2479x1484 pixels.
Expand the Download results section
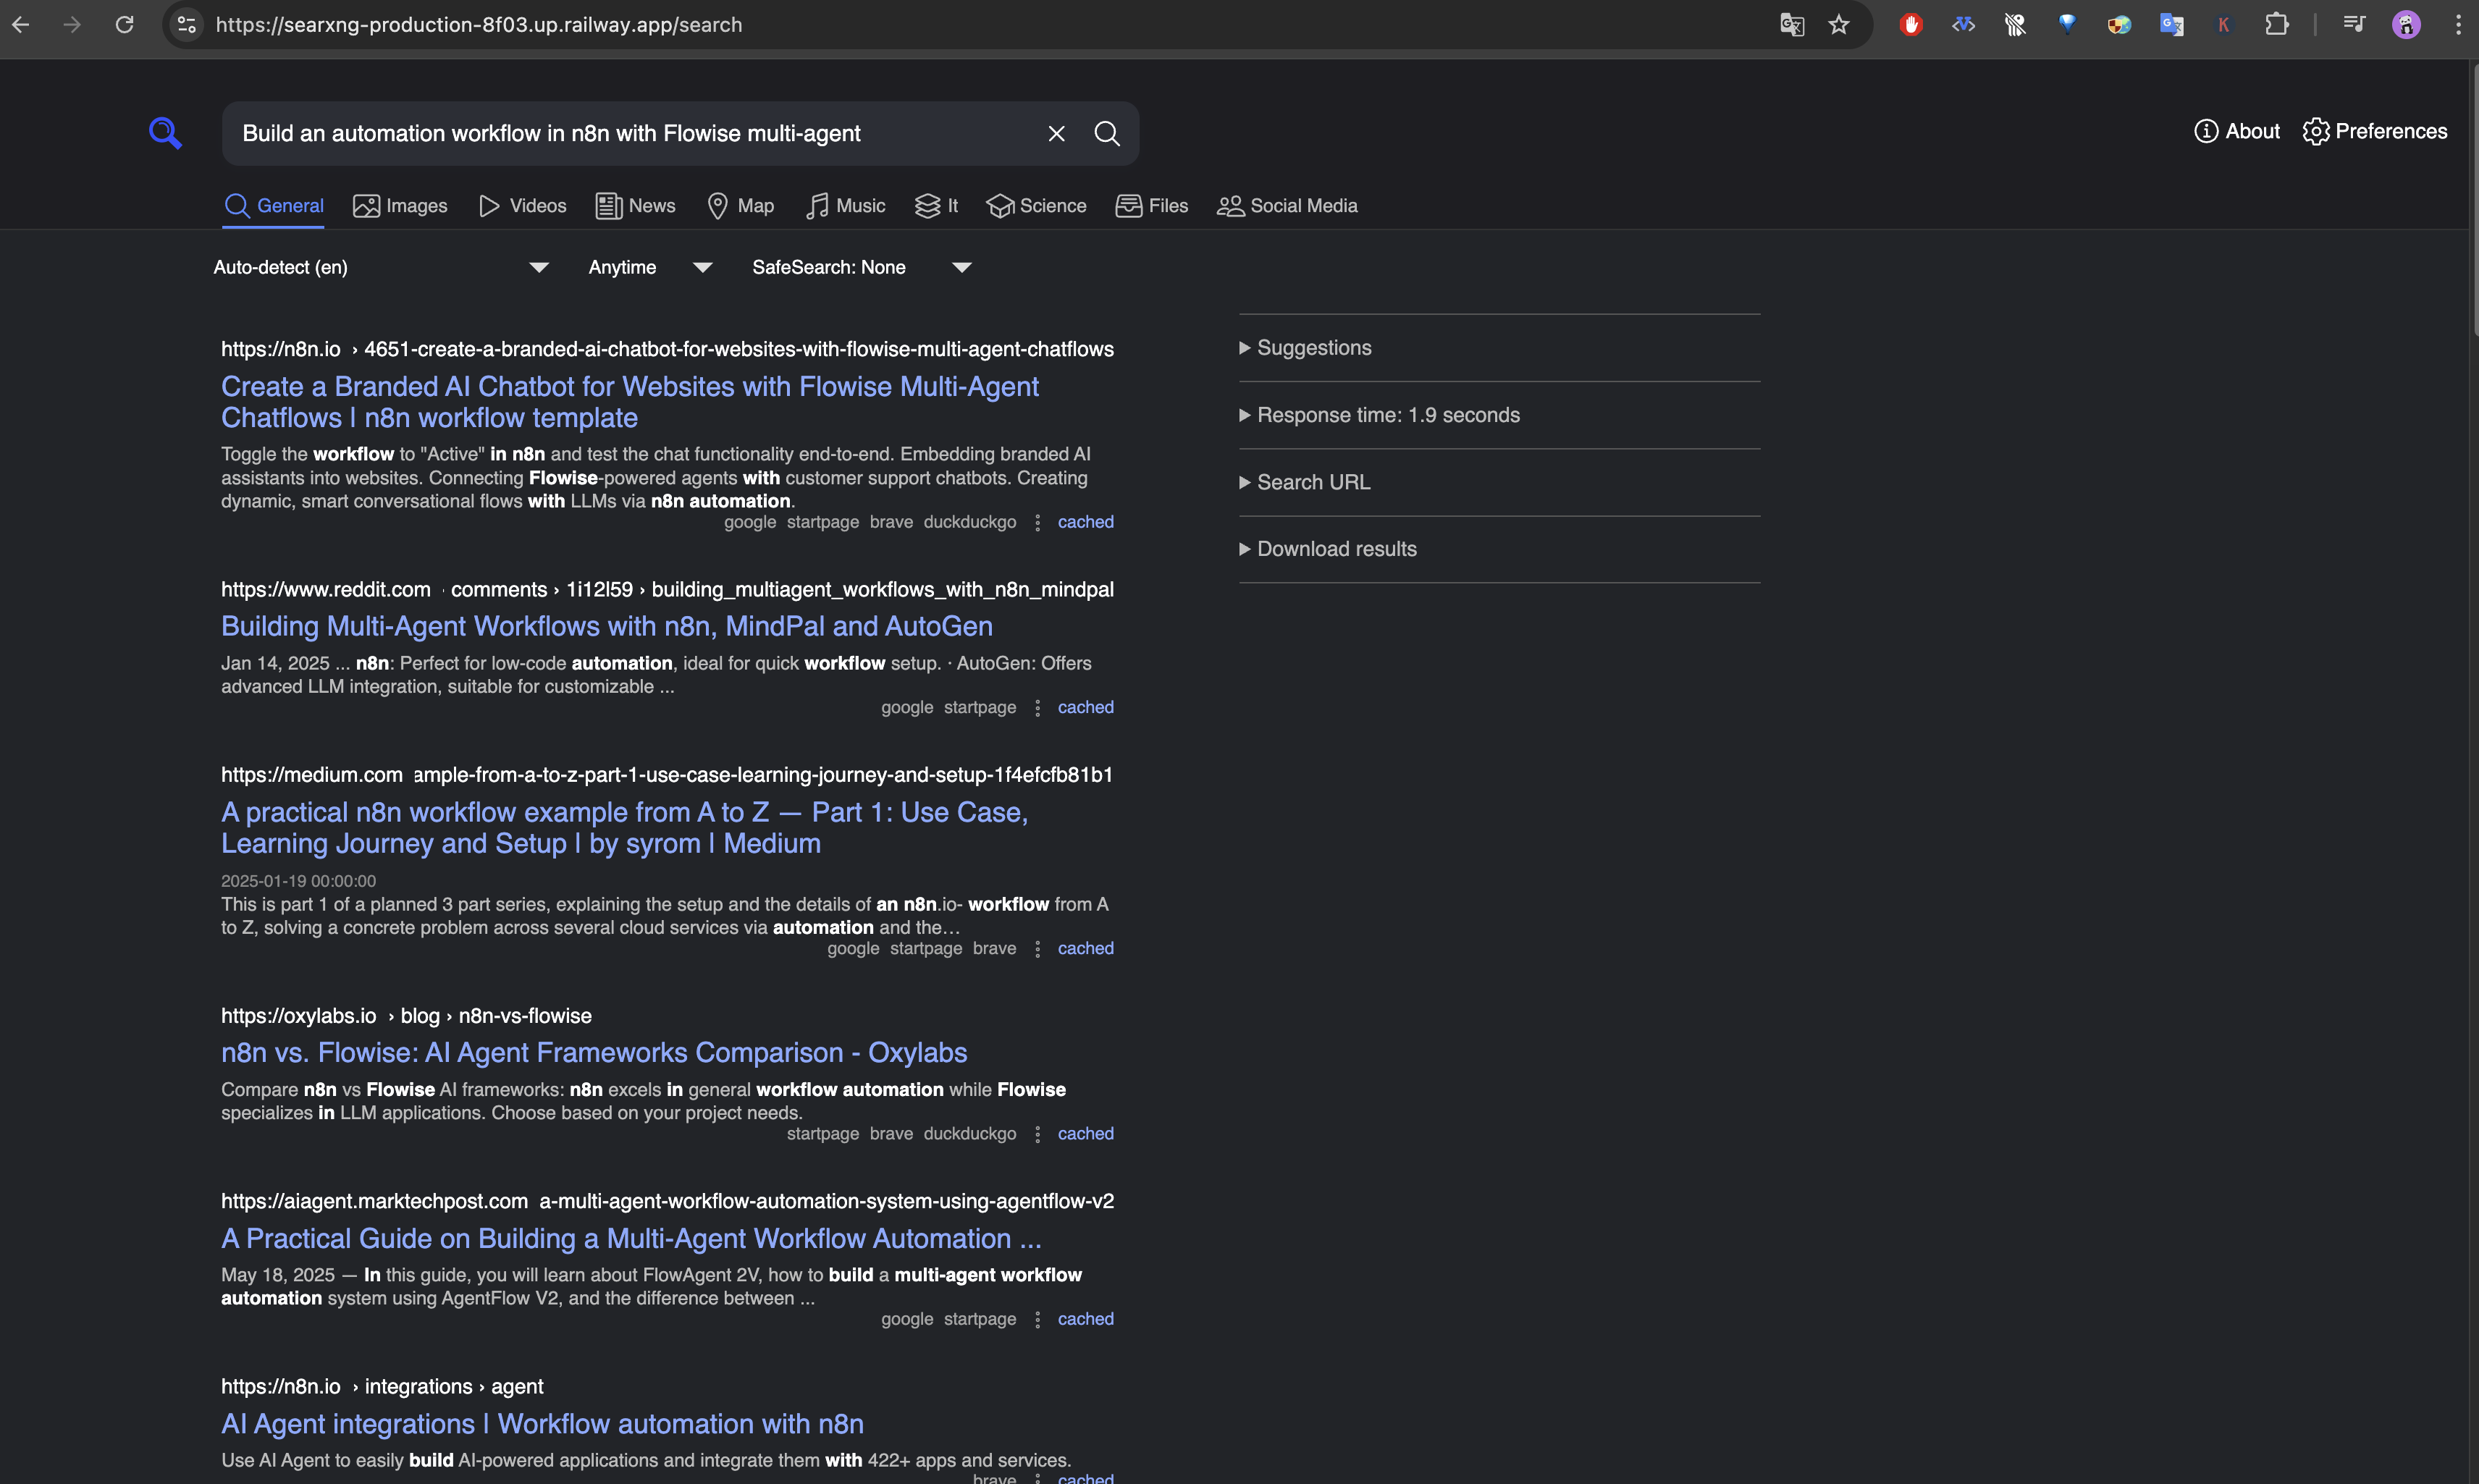[x=1328, y=548]
